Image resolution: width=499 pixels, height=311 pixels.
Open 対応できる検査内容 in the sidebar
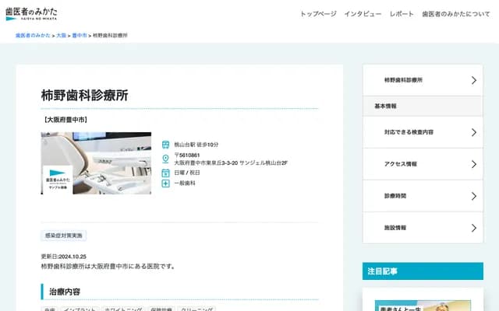[x=423, y=132]
